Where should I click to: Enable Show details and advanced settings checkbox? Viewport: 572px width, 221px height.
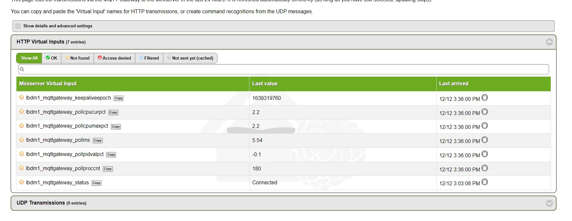[x=18, y=26]
